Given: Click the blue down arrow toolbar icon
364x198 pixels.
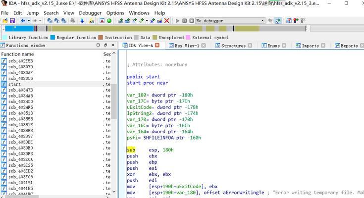Looking at the screenshot, I should (x=82, y=21).
